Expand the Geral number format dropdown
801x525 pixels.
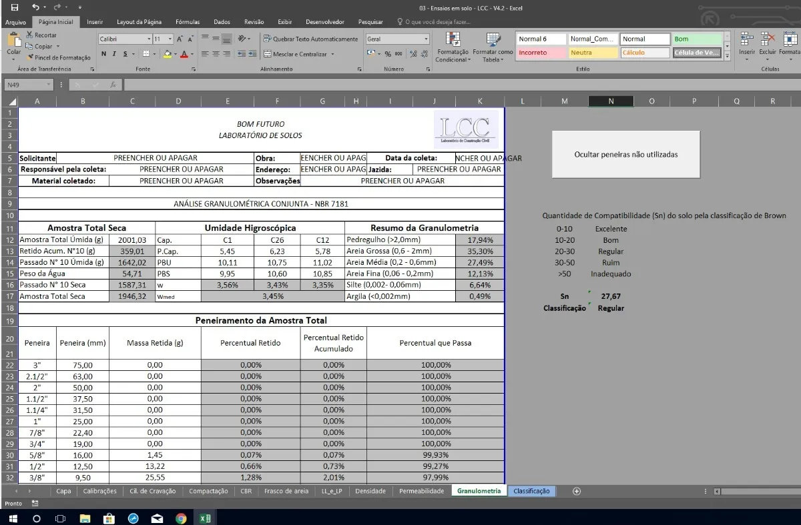[426, 39]
